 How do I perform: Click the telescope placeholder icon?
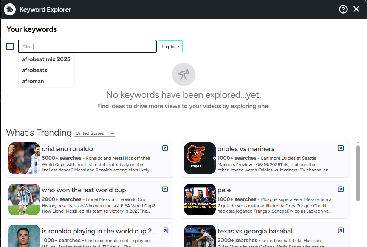[x=184, y=74]
